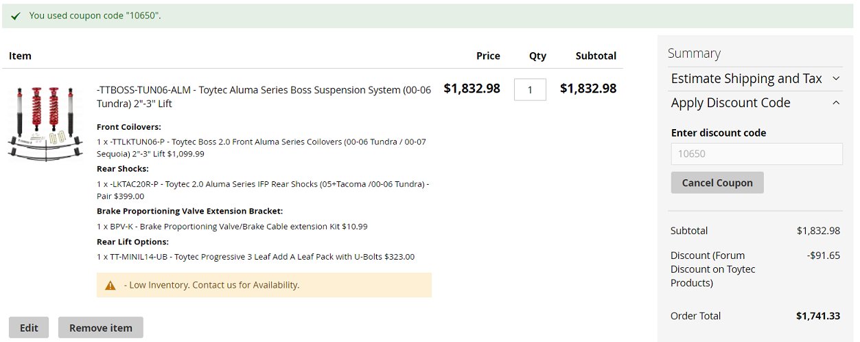Click the Apply Discount Code chevron arrow

tap(836, 102)
